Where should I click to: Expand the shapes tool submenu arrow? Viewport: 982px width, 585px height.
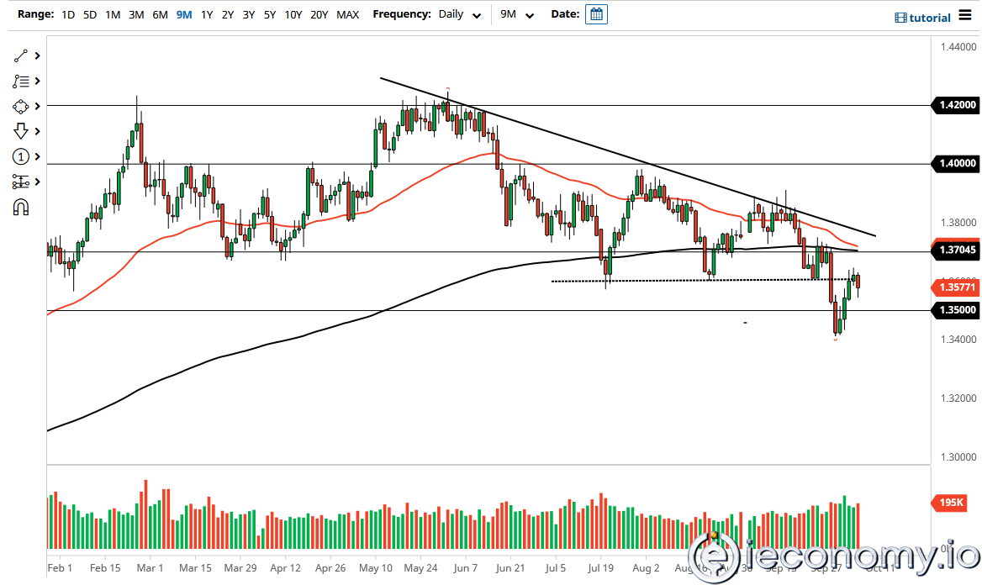tap(38, 107)
